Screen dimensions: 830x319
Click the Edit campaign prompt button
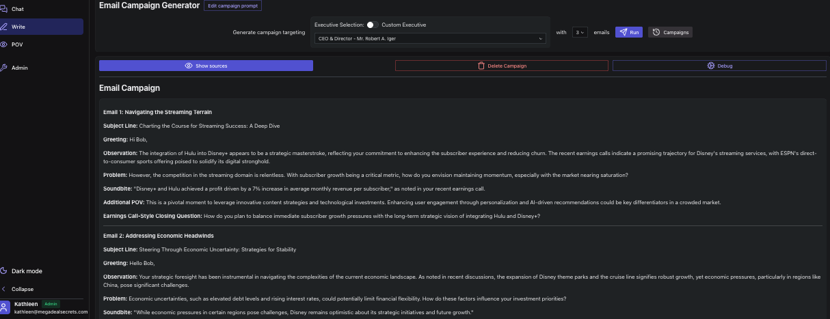pyautogui.click(x=232, y=5)
